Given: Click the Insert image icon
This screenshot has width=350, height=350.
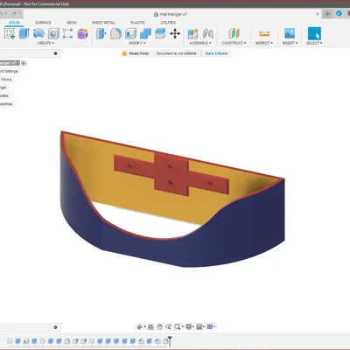Looking at the screenshot, I should click(x=290, y=33).
